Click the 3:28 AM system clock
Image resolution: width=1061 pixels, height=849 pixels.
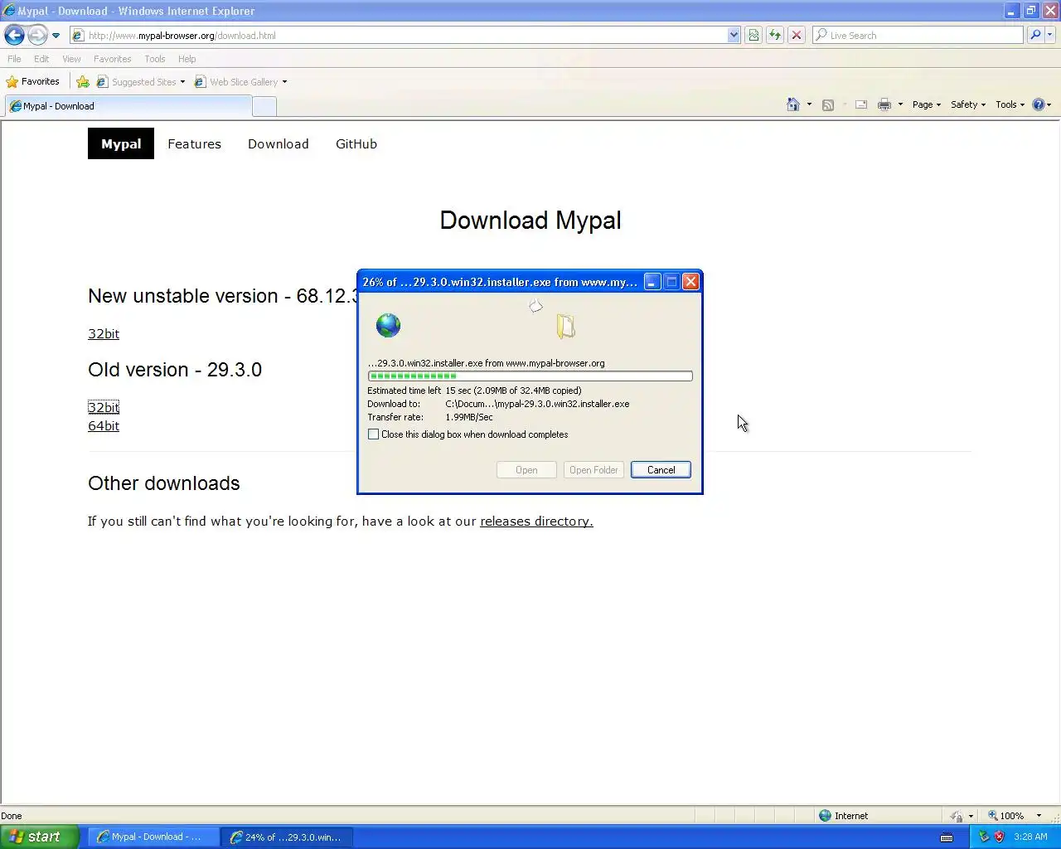tap(1030, 837)
